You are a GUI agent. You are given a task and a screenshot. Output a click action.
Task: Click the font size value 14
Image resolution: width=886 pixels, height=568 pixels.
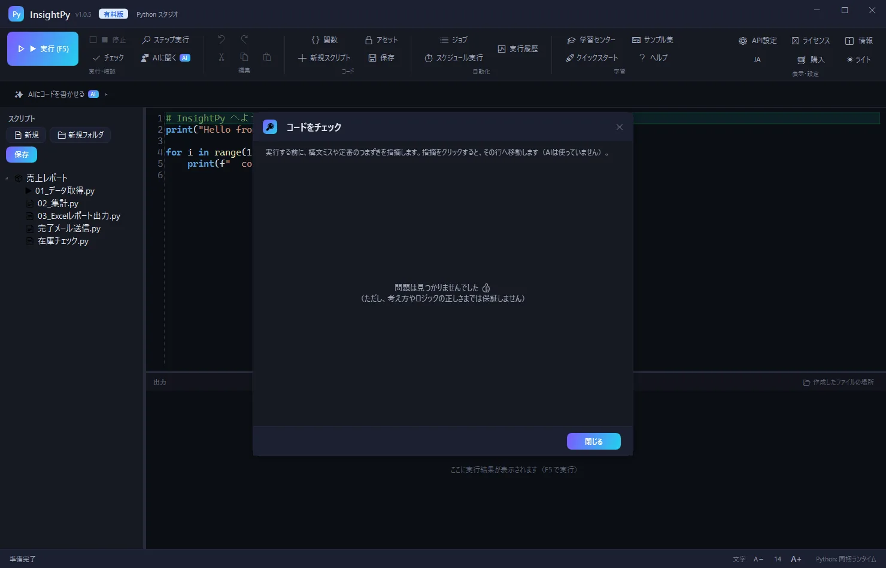click(778, 559)
